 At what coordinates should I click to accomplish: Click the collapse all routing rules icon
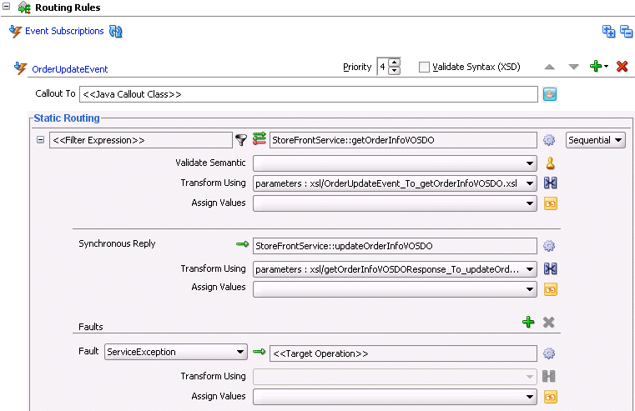pos(626,31)
